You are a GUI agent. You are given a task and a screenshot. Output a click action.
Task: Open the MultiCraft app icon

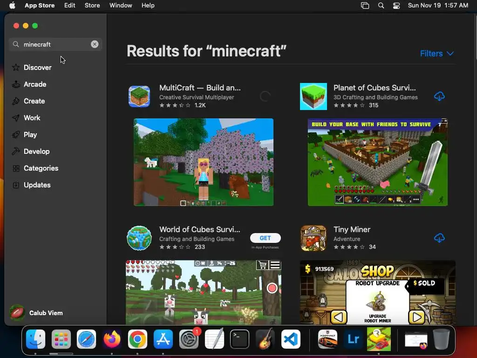(139, 96)
